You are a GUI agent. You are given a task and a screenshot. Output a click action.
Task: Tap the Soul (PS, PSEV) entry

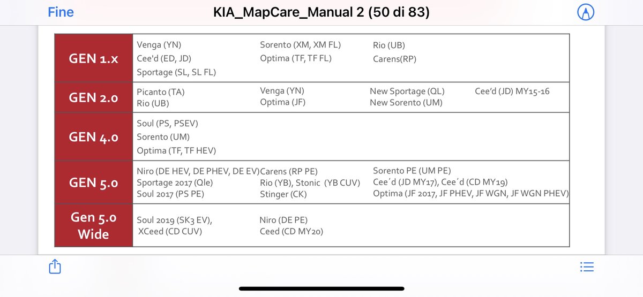point(167,124)
